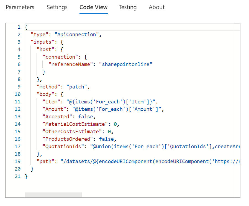Viewport: 249px width, 206px height.
Task: Go to the About tab
Action: pyautogui.click(x=156, y=7)
